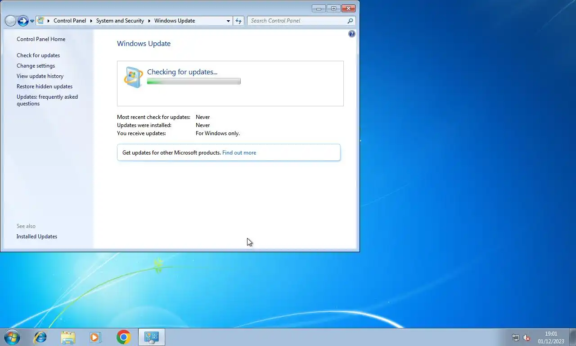Click the magnifier search icon

coord(350,21)
